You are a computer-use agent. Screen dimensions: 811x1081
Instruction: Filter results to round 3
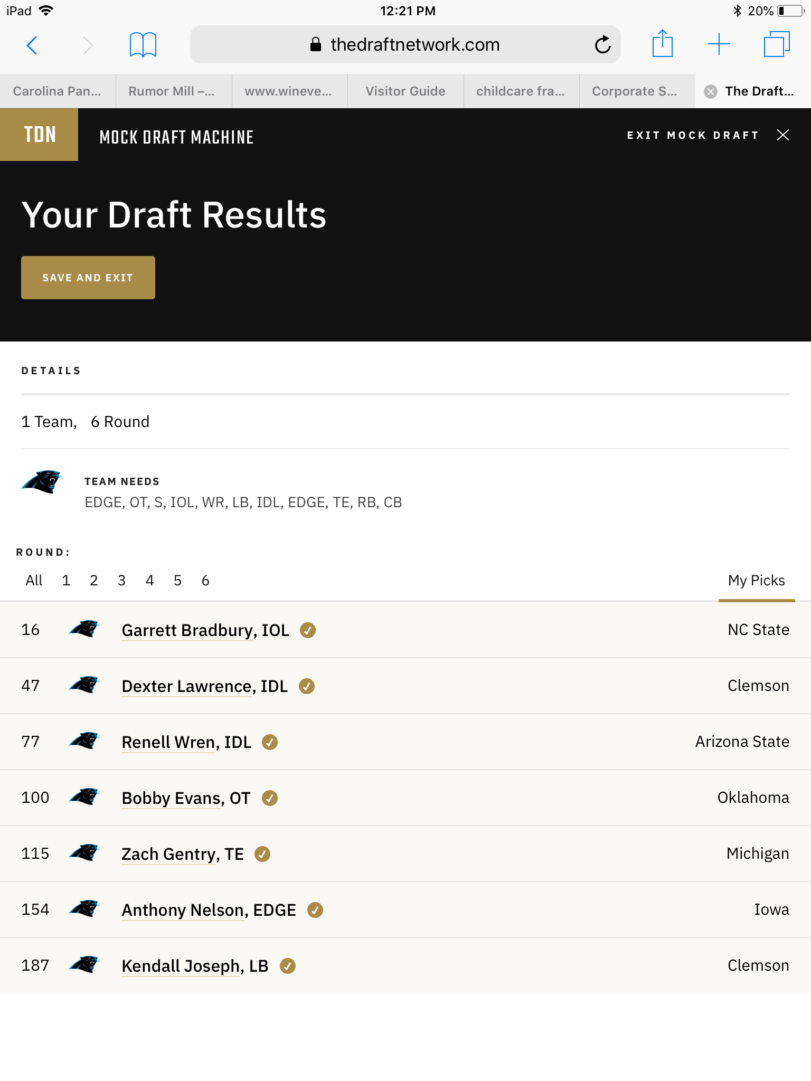point(121,581)
